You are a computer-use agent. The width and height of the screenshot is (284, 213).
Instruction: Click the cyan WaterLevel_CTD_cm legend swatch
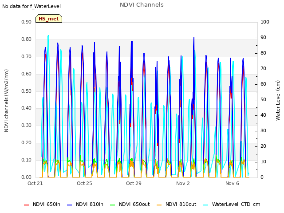coord(206,205)
